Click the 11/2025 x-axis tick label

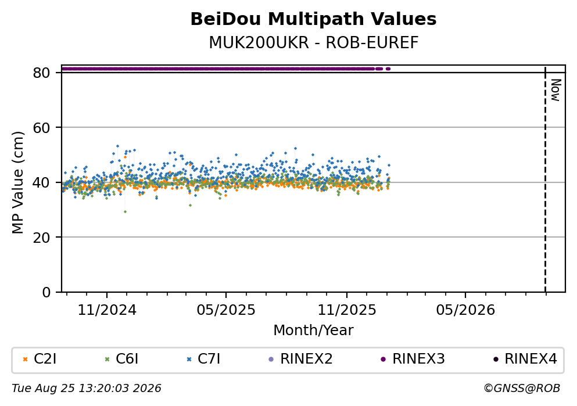347,310
